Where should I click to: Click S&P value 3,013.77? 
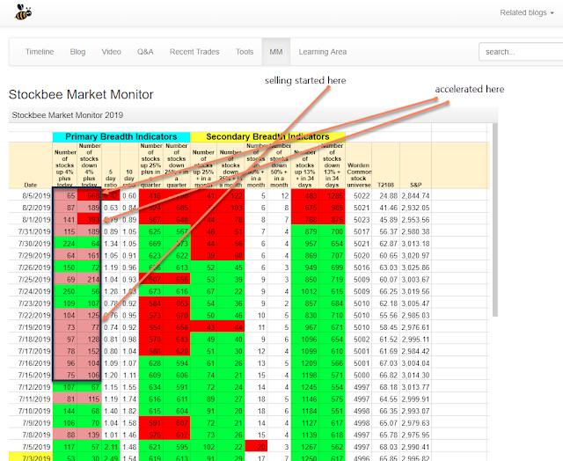pyautogui.click(x=415, y=387)
